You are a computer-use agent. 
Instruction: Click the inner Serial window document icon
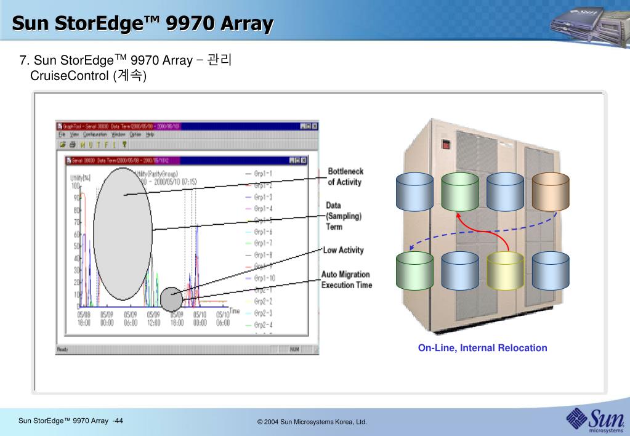[69, 160]
